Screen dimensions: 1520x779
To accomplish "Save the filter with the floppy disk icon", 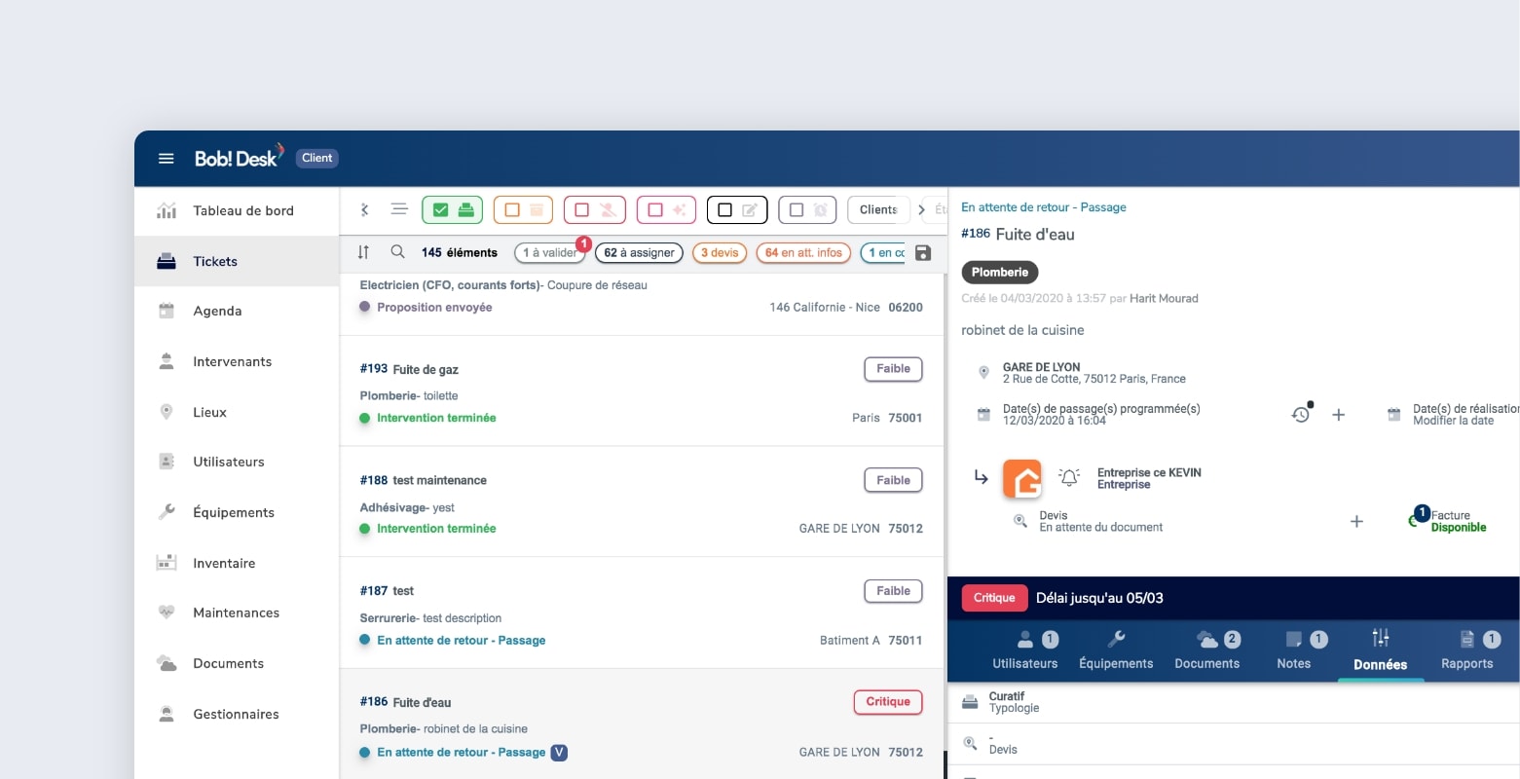I will 923,253.
